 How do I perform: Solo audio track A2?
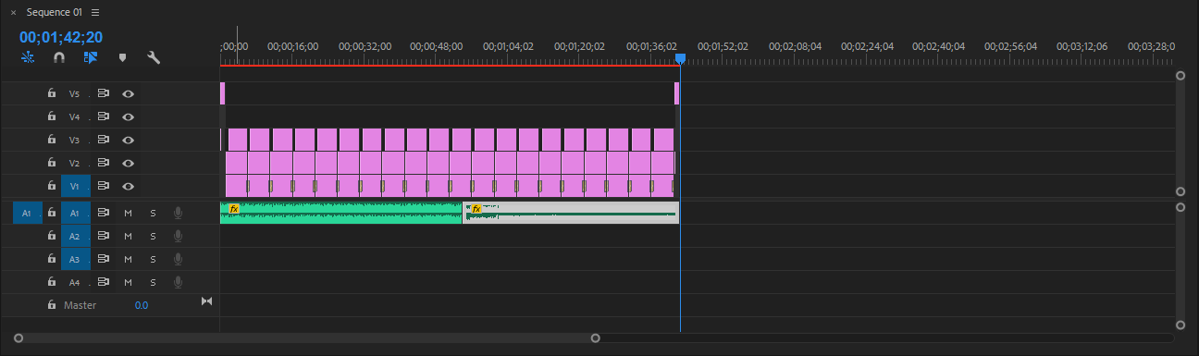click(x=153, y=236)
